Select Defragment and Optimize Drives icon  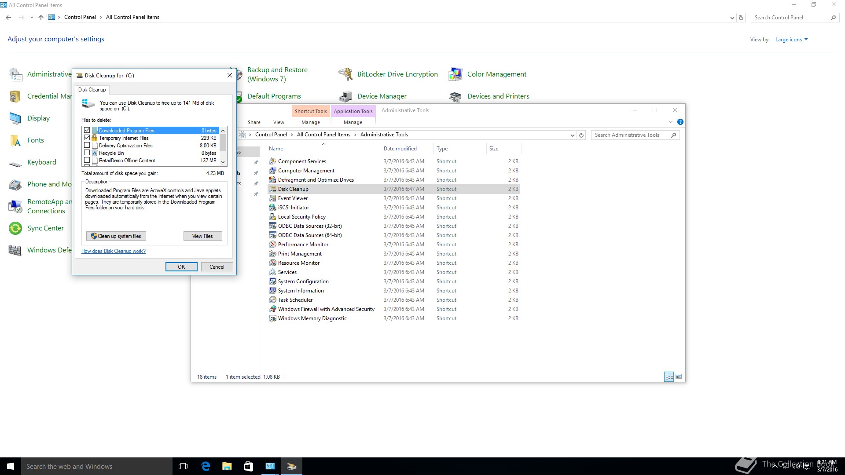coord(273,180)
